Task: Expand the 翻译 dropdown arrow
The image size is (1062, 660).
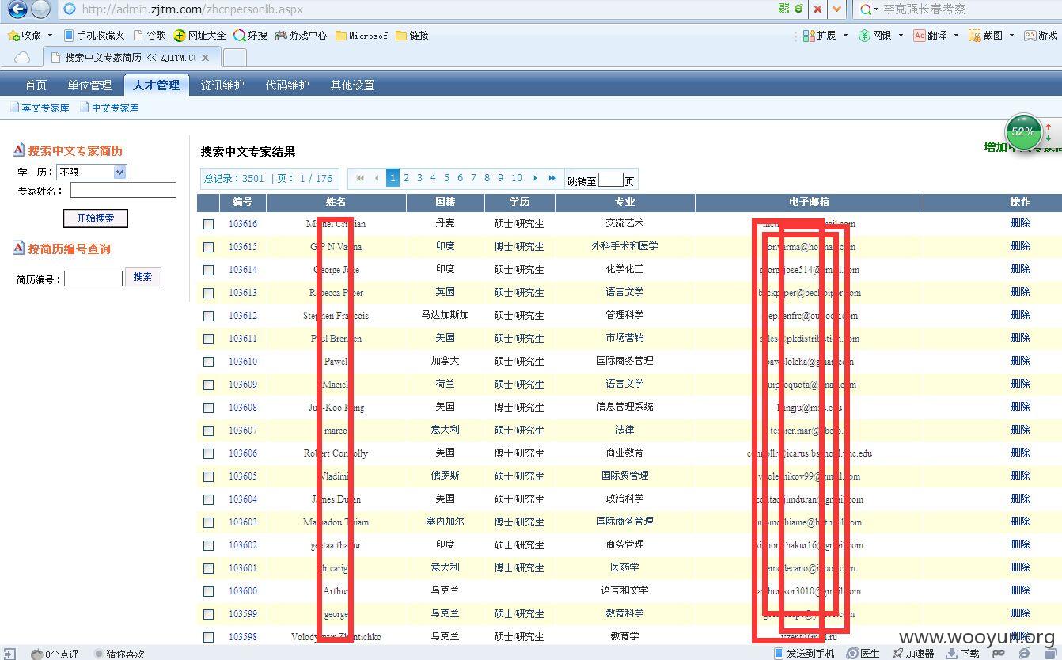Action: tap(956, 35)
